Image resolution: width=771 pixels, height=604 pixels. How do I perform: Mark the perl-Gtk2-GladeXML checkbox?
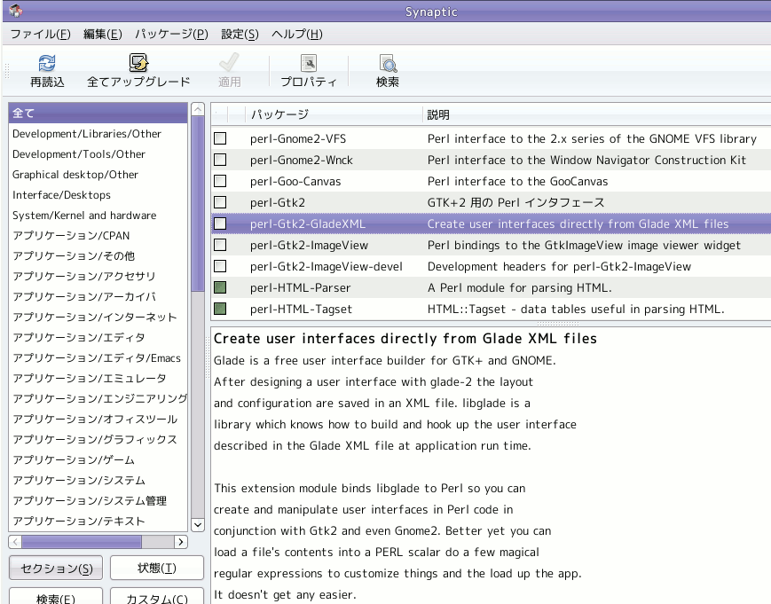coord(220,224)
